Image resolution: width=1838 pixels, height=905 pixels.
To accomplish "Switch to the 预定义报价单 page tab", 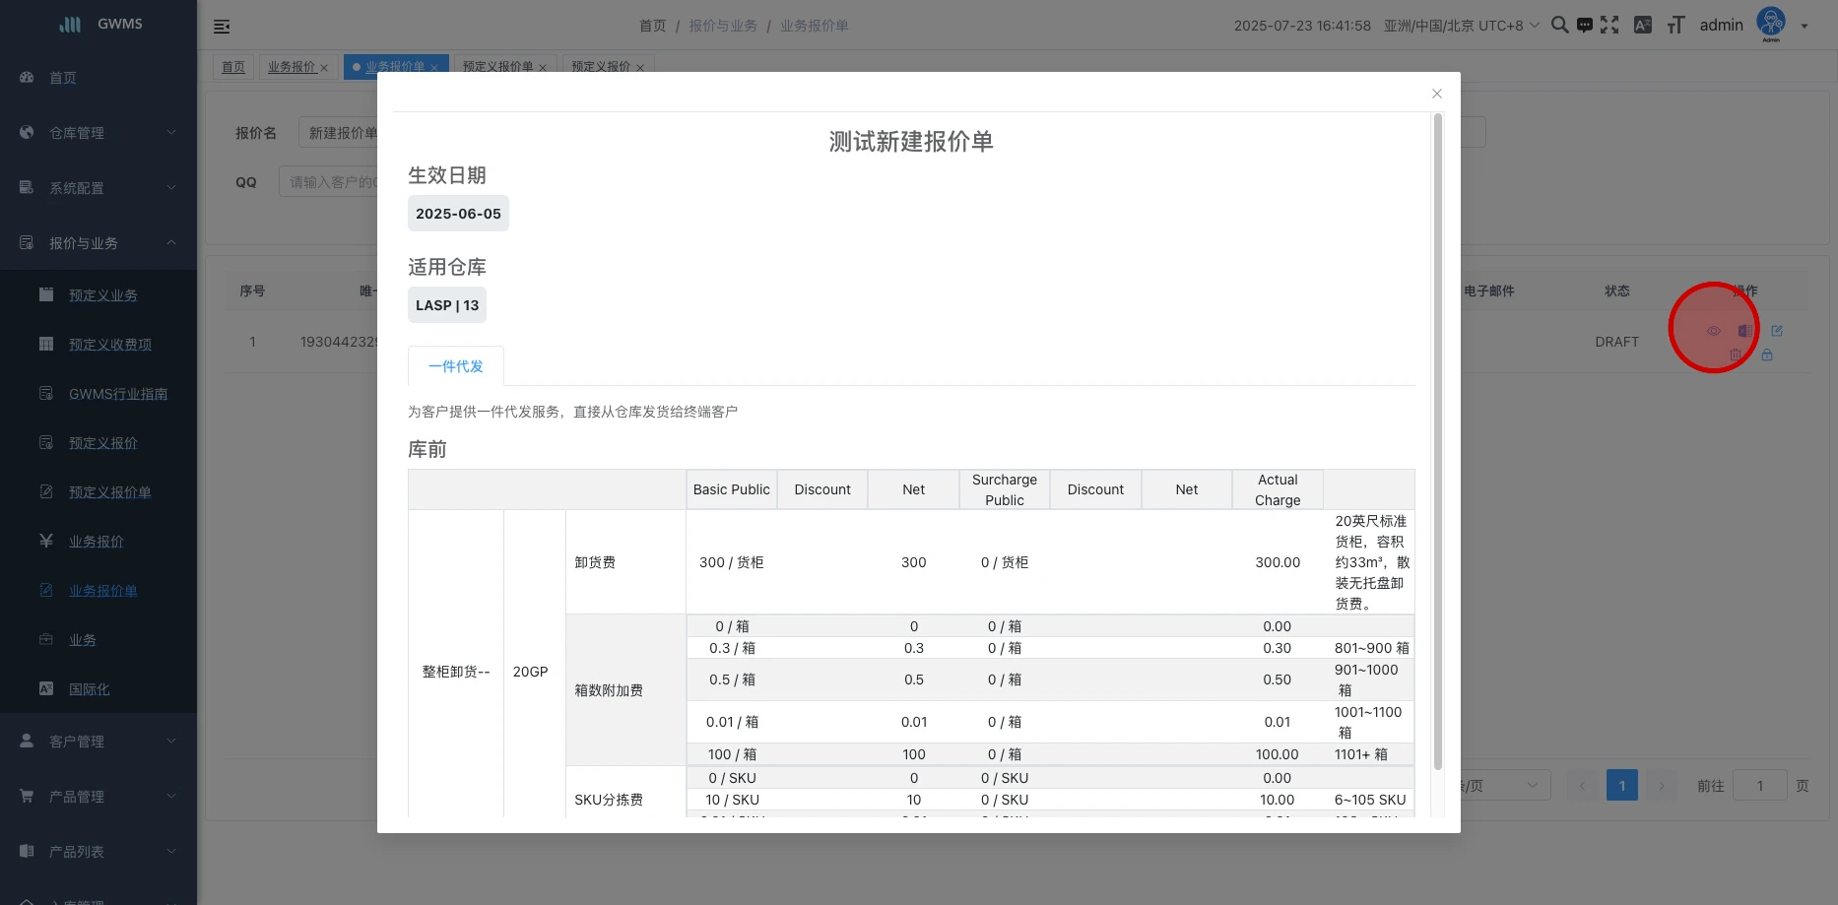I will coord(497,67).
